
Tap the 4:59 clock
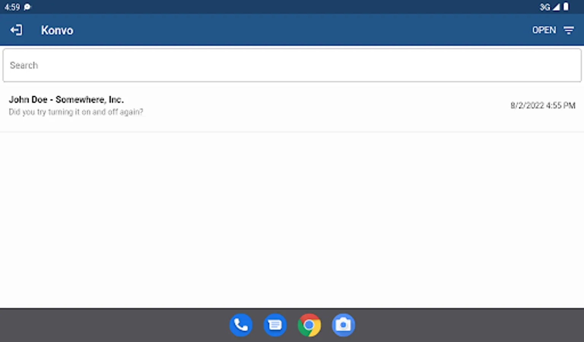point(12,7)
